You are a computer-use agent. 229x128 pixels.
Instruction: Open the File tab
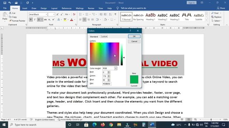(5, 8)
